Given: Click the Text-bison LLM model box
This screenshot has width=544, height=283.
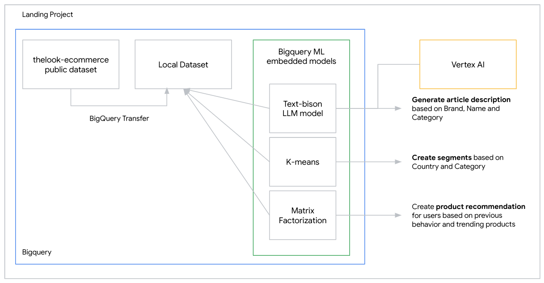Looking at the screenshot, I should point(303,108).
